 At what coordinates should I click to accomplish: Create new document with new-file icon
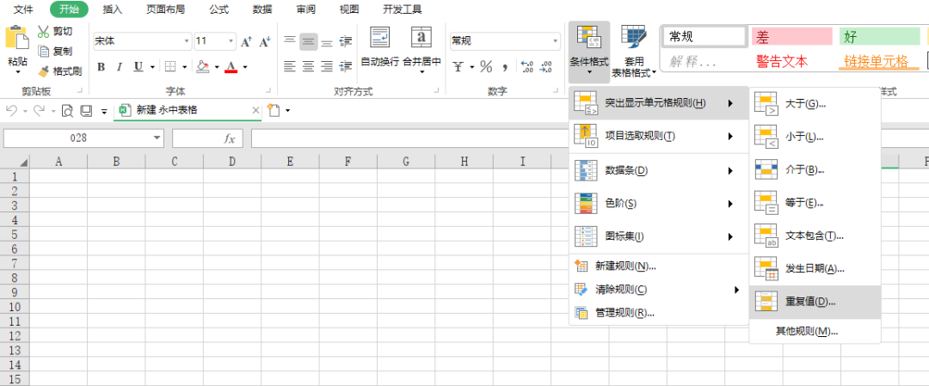click(x=274, y=110)
